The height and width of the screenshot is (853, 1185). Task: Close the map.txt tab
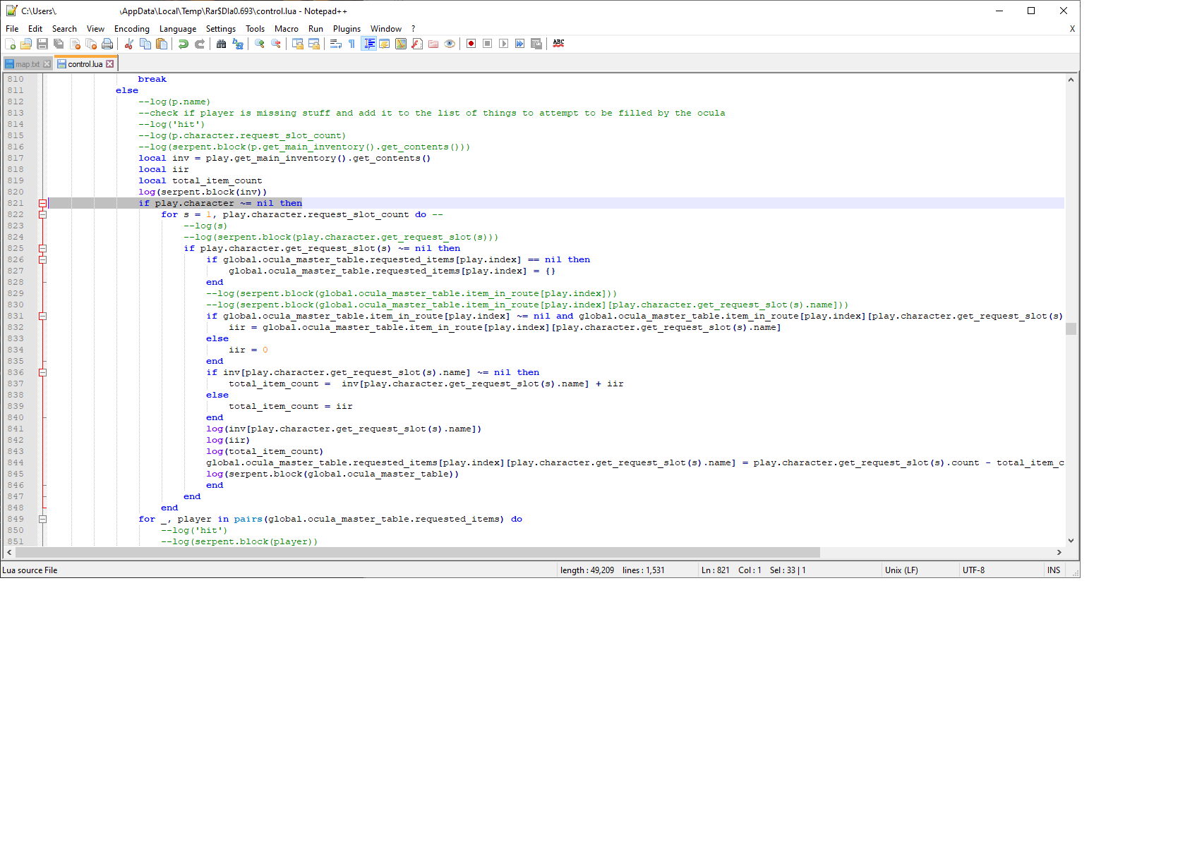47,64
